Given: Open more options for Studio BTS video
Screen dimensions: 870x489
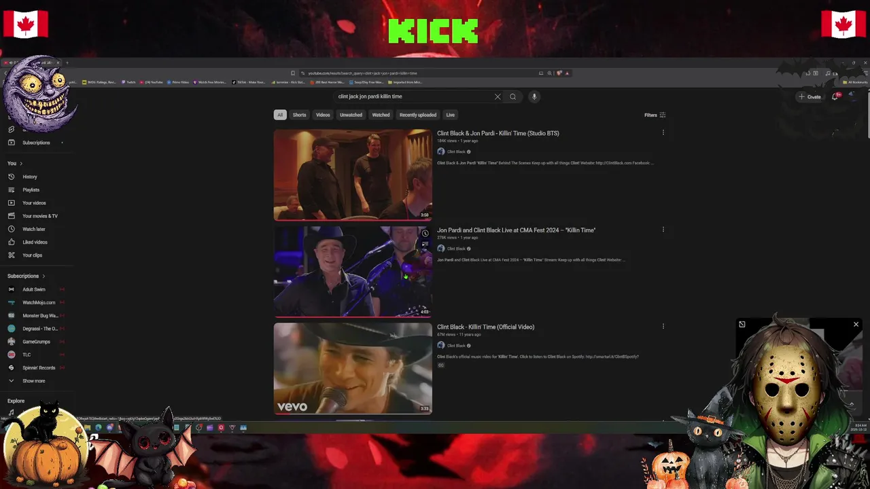Looking at the screenshot, I should tap(663, 132).
